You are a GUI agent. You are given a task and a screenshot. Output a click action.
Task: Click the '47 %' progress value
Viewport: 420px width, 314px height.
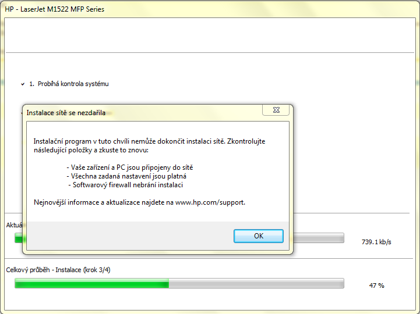377,286
